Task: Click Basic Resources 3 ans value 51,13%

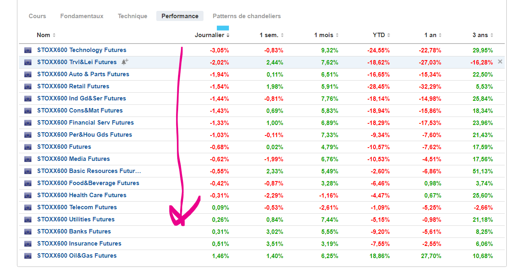Action: coord(483,171)
